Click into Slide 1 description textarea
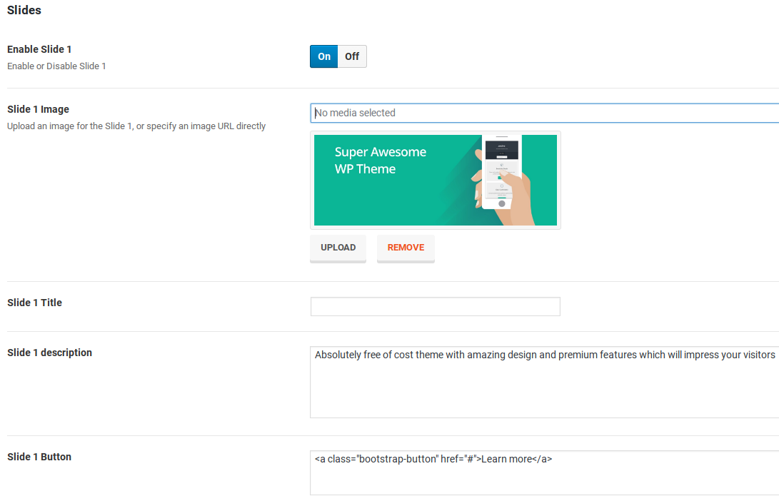The height and width of the screenshot is (501, 779). pos(545,383)
